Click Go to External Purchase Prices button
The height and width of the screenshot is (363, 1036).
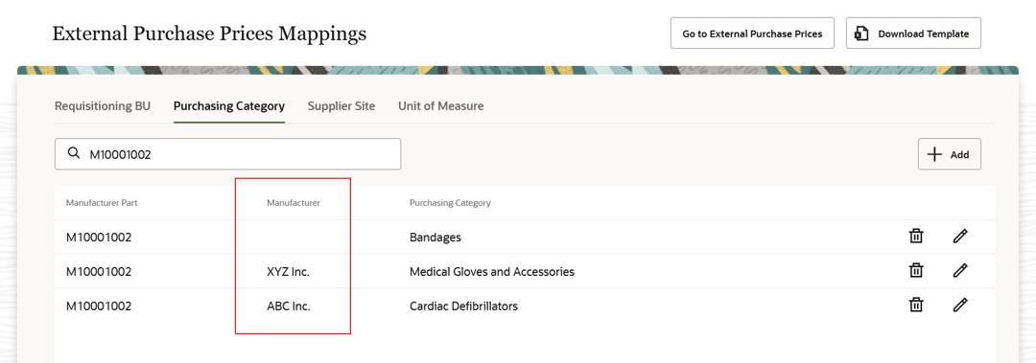click(x=753, y=33)
